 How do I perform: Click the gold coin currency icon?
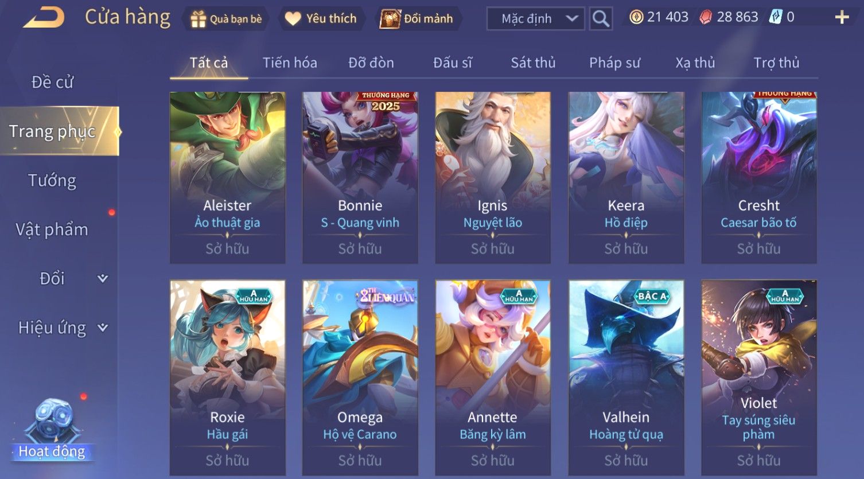[636, 17]
